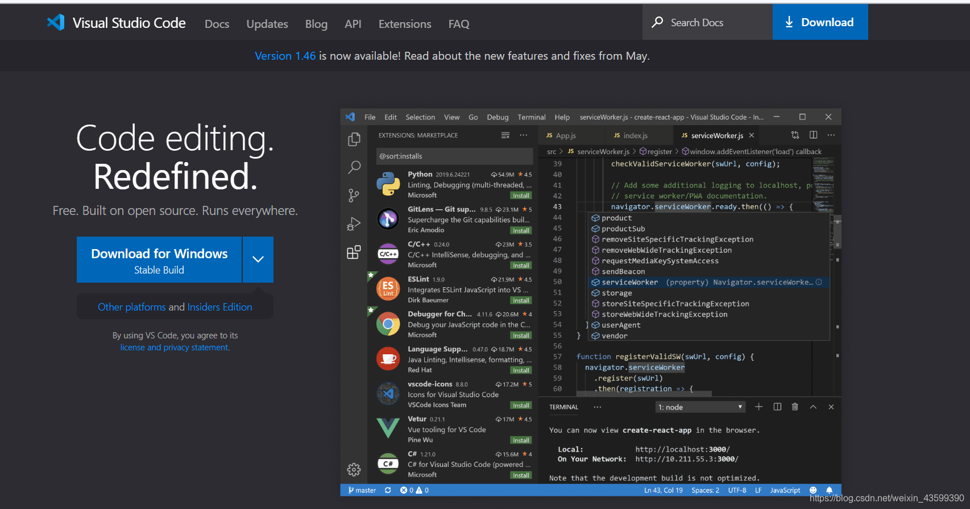Viewport: 970px width, 509px height.
Task: Open the Extensions icon in activity bar
Action: click(x=354, y=253)
